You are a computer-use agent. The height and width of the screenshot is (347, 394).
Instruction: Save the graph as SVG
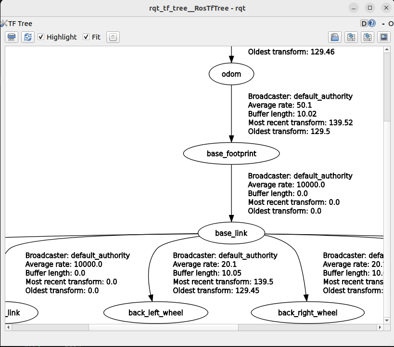pos(368,37)
